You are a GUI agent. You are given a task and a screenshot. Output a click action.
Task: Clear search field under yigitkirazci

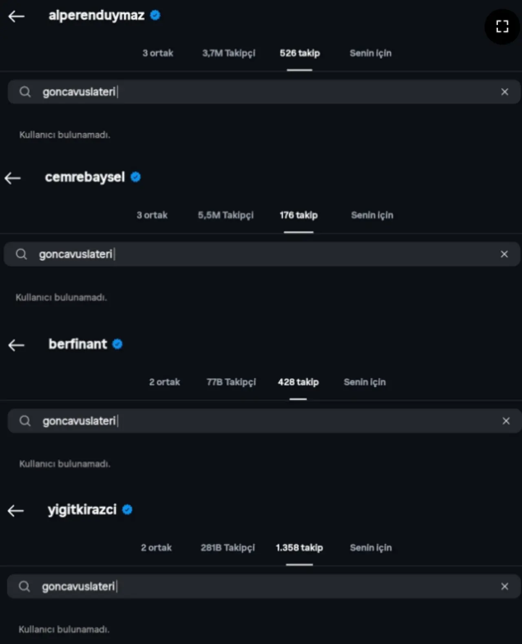coord(504,587)
